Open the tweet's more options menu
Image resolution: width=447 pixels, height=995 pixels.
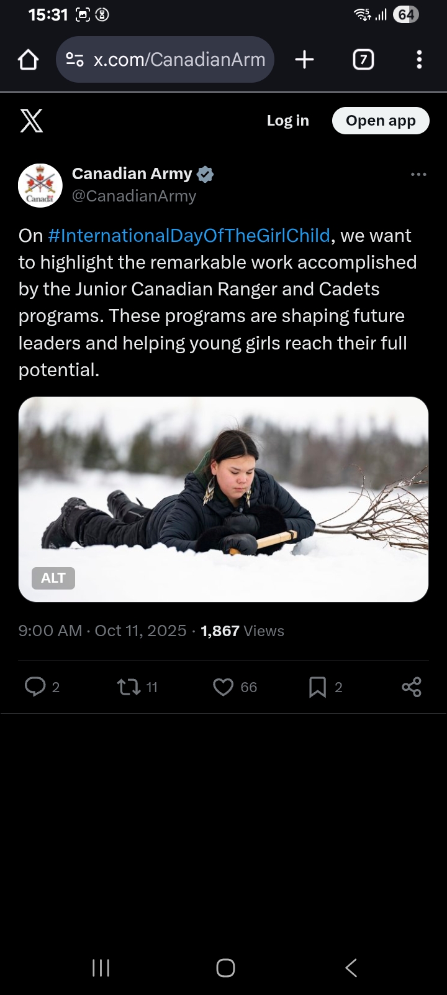coord(418,175)
